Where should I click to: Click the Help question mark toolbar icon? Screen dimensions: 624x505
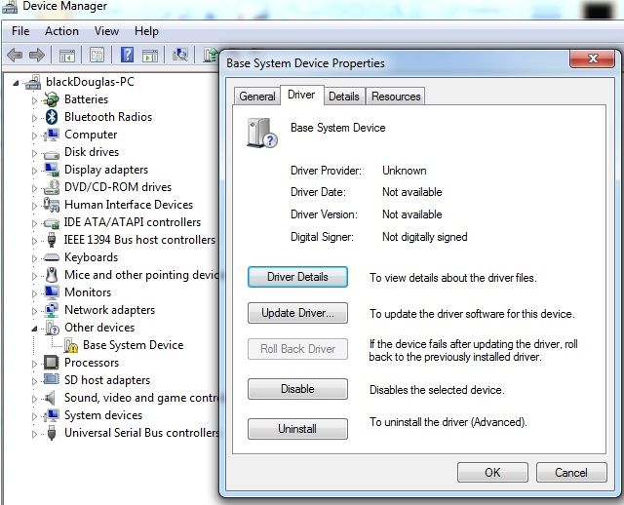point(127,55)
